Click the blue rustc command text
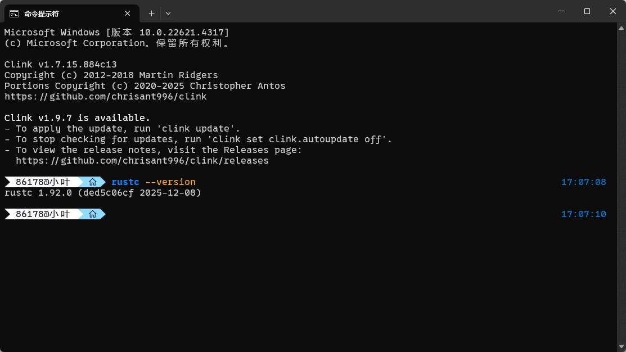The height and width of the screenshot is (352, 626). 125,182
